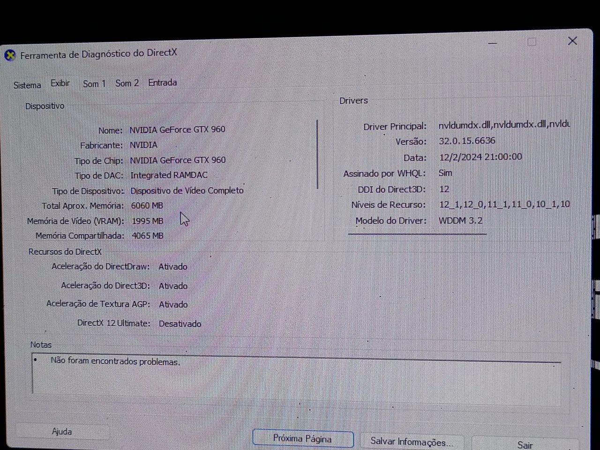Click the Versão value 32.0.15.6636
Viewport: 600px width, 450px height.
(x=467, y=141)
